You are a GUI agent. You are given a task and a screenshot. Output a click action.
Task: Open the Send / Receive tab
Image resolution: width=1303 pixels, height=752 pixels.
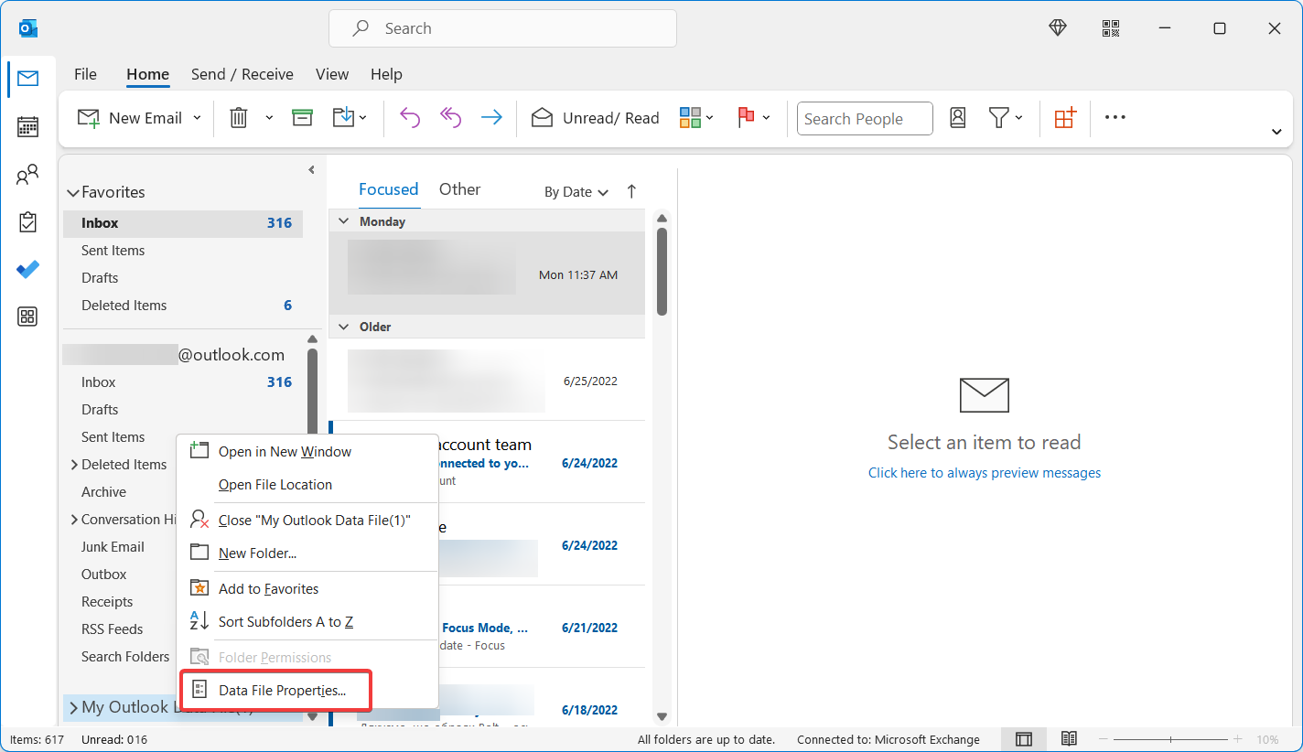[242, 74]
